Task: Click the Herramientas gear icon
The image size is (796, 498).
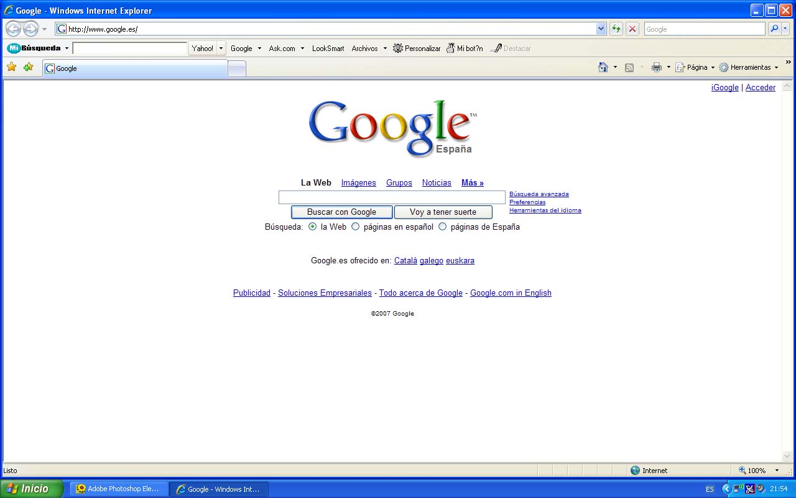Action: 724,67
